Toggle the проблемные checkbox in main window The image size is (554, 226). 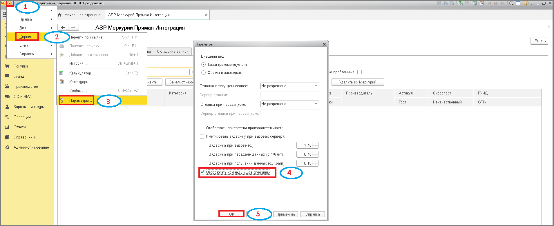point(360,72)
